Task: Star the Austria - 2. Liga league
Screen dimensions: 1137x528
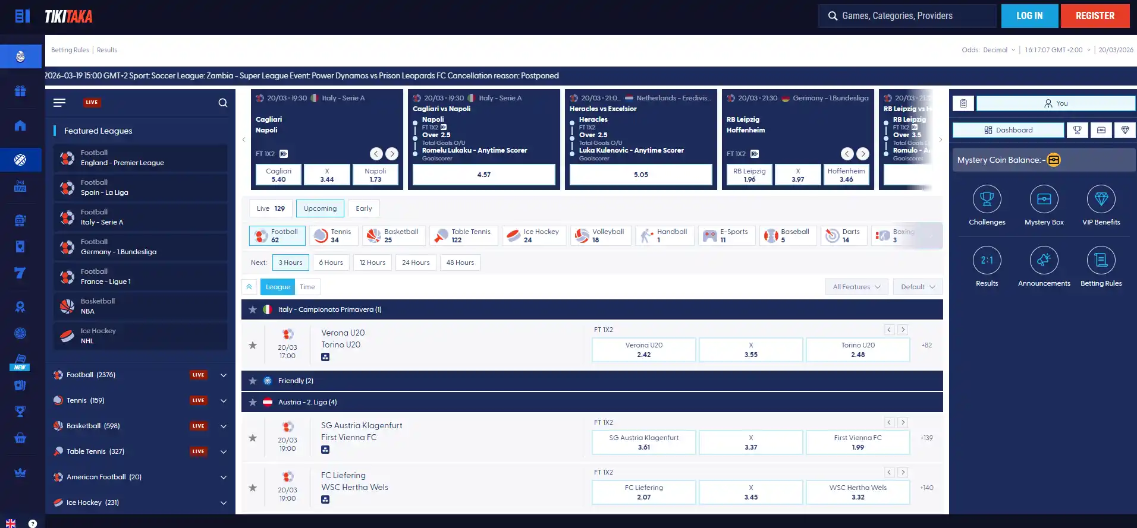Action: [253, 402]
